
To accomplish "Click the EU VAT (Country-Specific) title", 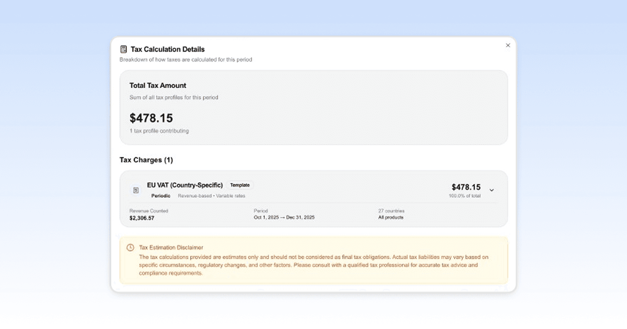I will pos(185,185).
